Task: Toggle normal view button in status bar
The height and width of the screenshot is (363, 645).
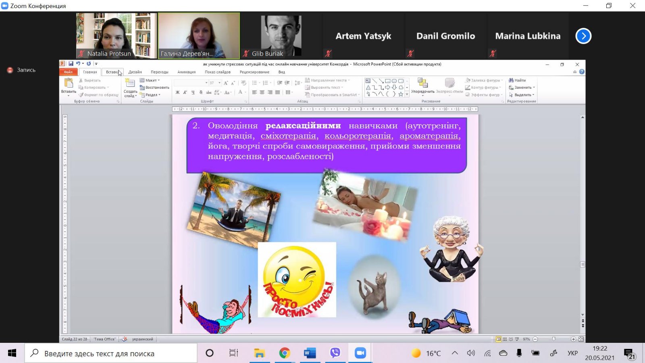Action: (x=499, y=339)
